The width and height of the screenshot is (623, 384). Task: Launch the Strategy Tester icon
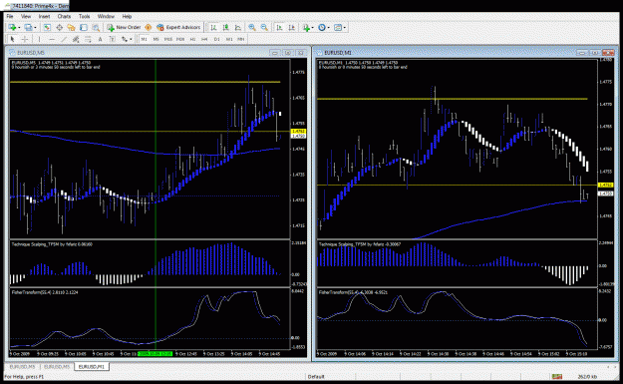[96, 28]
